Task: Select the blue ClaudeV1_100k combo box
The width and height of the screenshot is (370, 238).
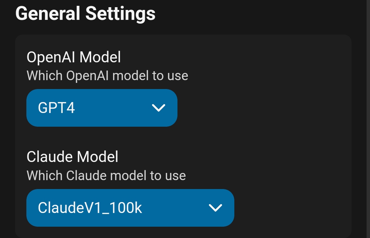Action: (130, 208)
